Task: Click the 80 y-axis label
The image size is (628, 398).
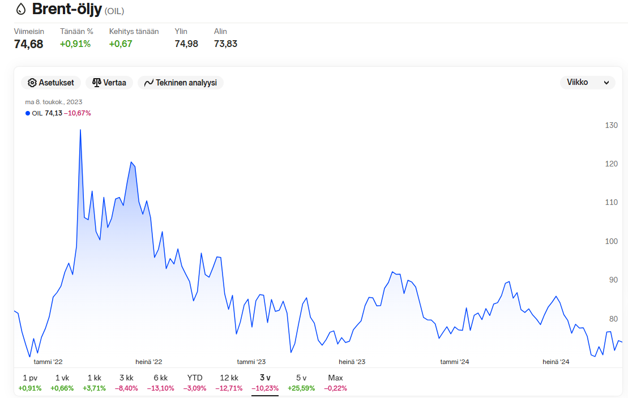Action: click(613, 319)
